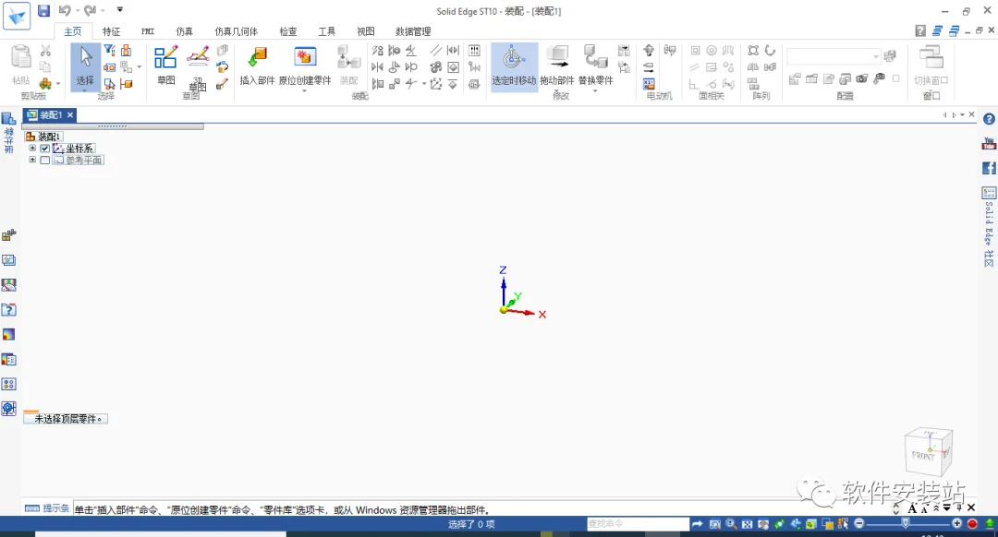
Task: Switch to the 仿真 ribbon tab
Action: point(184,31)
